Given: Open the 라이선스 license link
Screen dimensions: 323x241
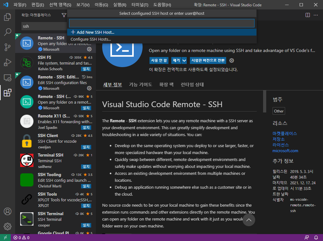Looking at the screenshot, I should tap(280, 145).
